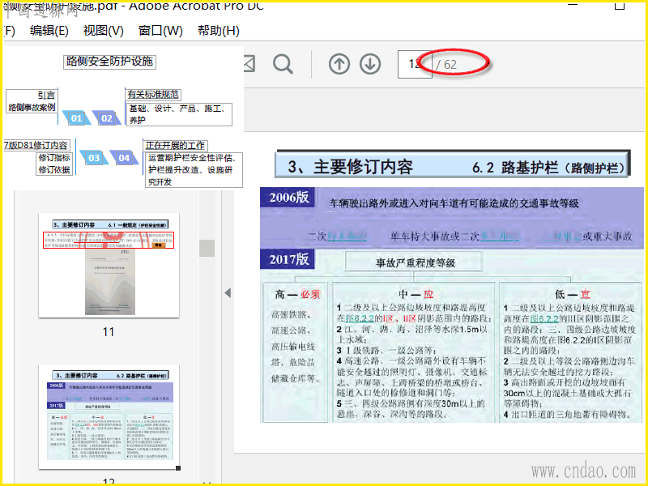Click the envelope email icon

pyautogui.click(x=249, y=64)
